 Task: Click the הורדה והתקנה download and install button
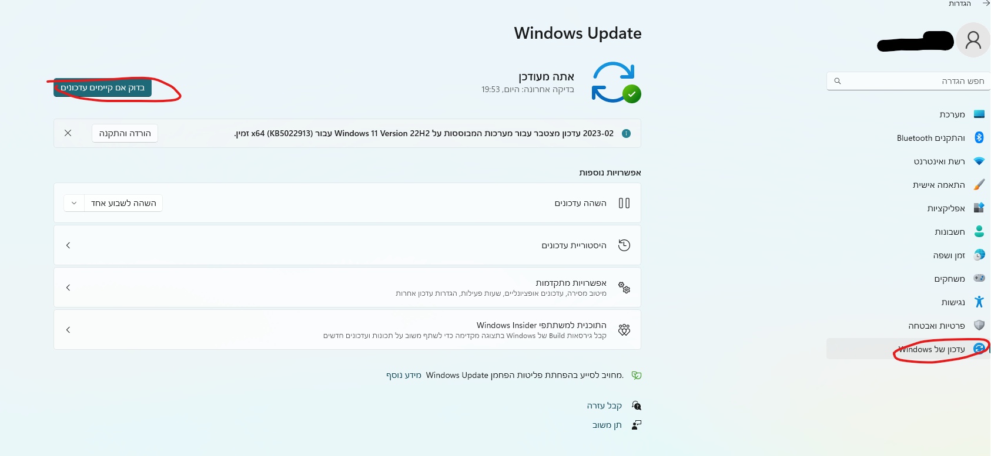pyautogui.click(x=125, y=133)
